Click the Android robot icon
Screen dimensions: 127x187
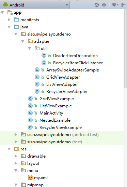click(5, 5)
